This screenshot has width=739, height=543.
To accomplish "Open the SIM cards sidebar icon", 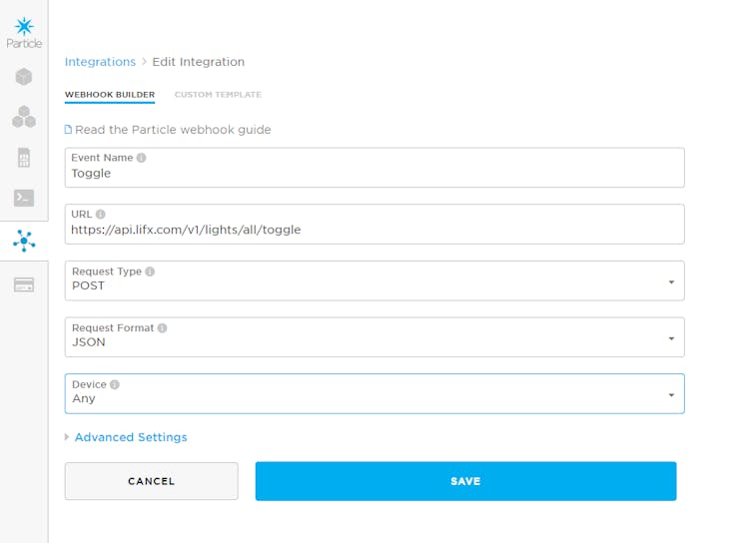I will click(x=24, y=158).
